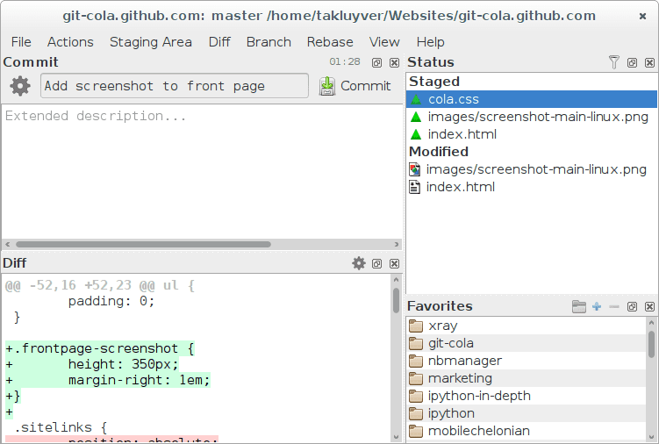The width and height of the screenshot is (659, 444).
Task: Click the Diff scrollbar up arrow
Action: 396,279
